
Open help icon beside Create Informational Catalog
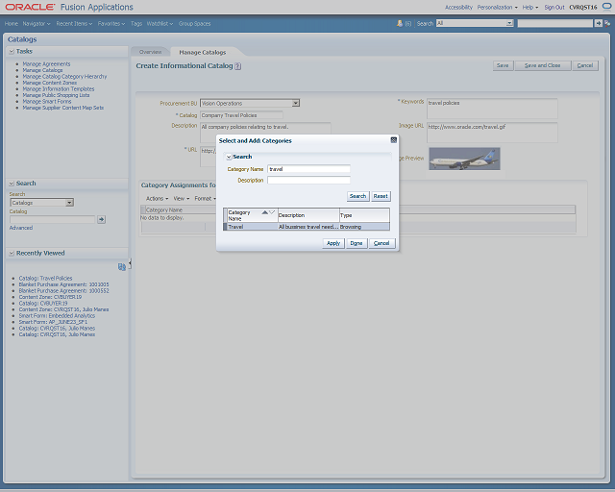(x=237, y=66)
